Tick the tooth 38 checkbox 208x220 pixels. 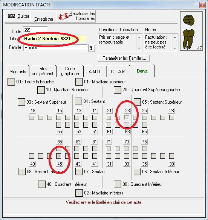pos(171,156)
